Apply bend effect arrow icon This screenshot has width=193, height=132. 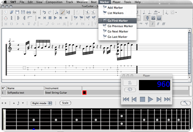pos(47,24)
